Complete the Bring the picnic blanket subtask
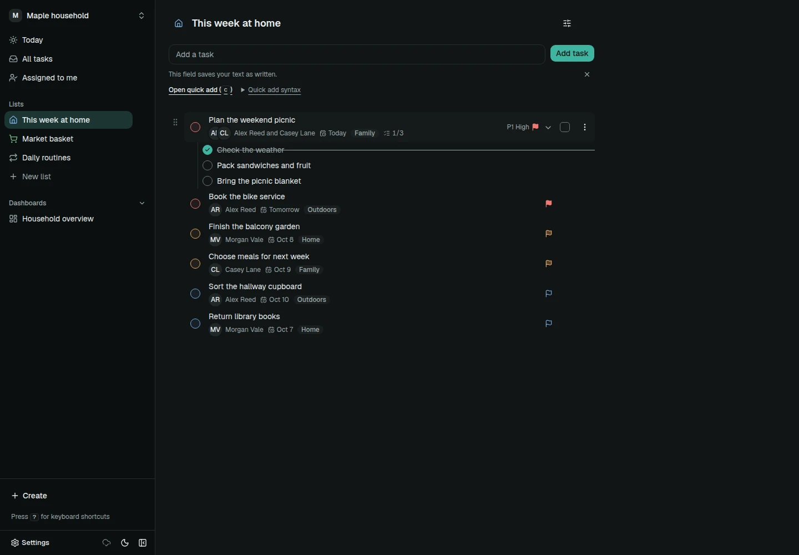Image resolution: width=799 pixels, height=555 pixels. (x=208, y=181)
